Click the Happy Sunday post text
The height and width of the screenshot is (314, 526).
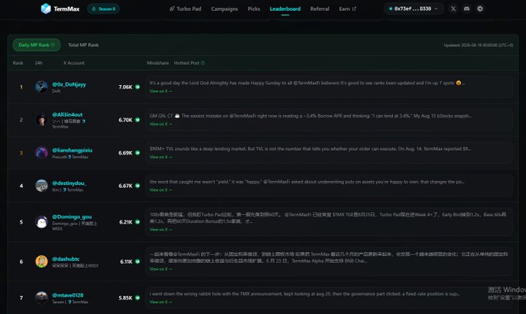[307, 83]
